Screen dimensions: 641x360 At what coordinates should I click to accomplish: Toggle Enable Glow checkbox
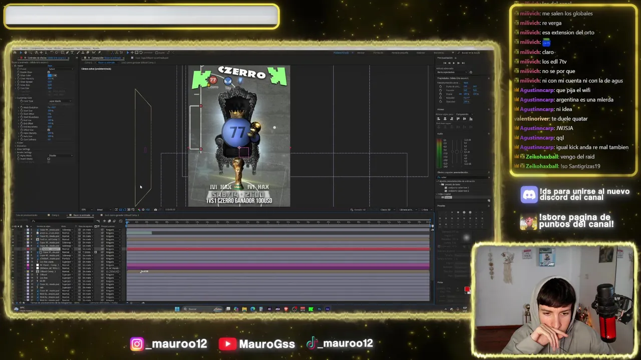tap(49, 72)
